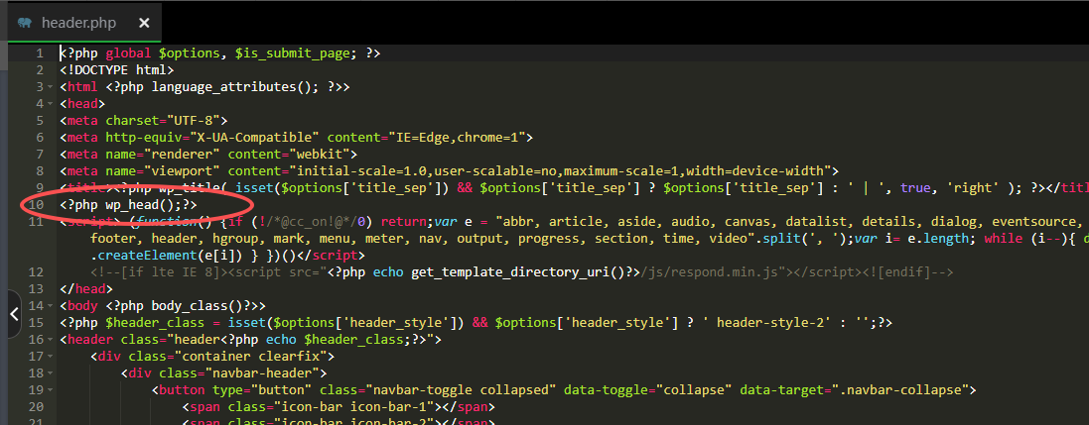Click "IE=Edge,chrome=1" content value

coord(457,138)
